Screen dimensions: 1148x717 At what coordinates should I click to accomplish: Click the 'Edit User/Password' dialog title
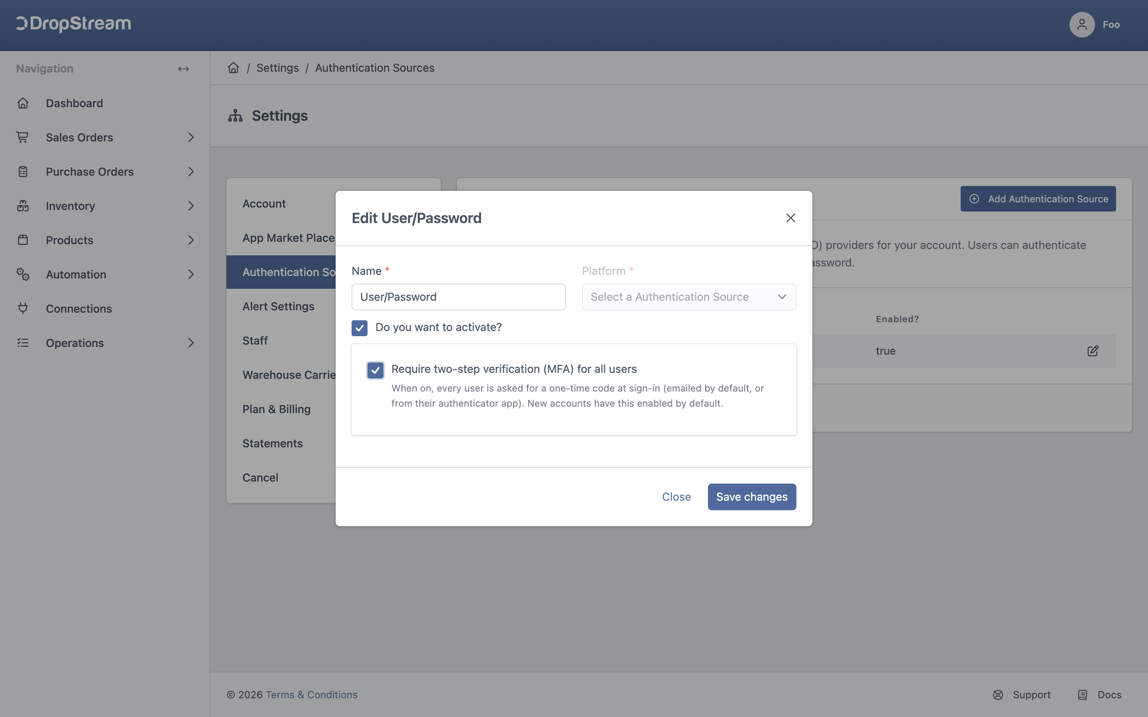pos(417,218)
